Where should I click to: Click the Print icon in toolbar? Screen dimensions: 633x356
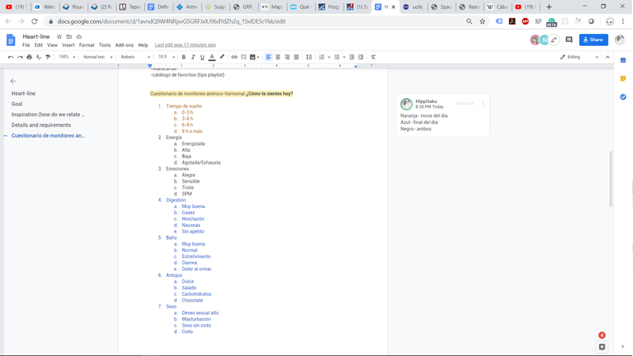coord(29,57)
